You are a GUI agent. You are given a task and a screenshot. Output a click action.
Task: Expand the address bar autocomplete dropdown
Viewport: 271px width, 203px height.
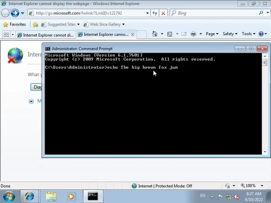[147, 13]
